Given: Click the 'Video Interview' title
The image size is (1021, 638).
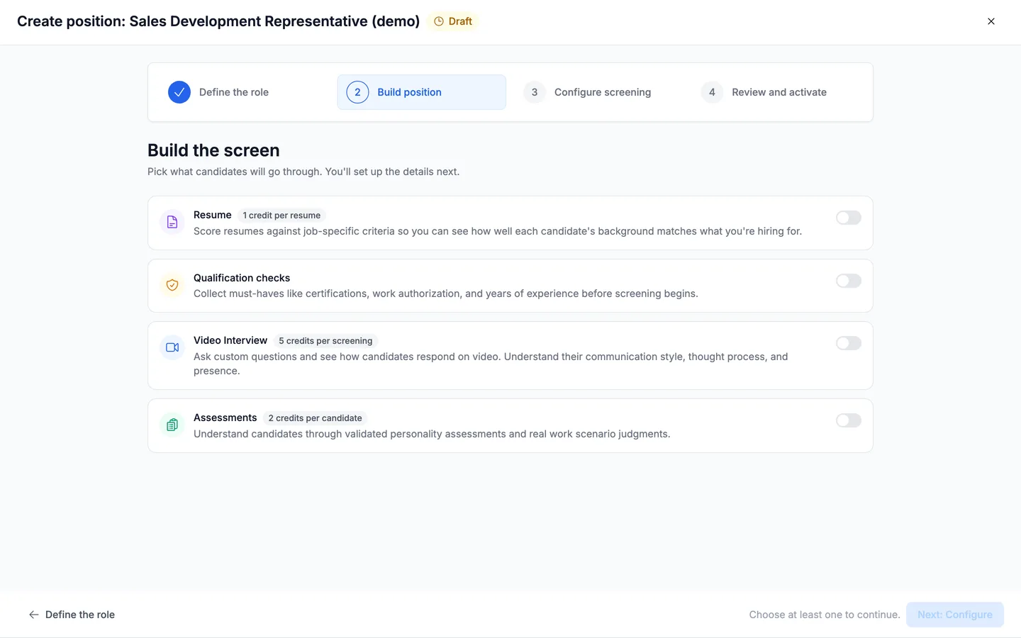Looking at the screenshot, I should 230,340.
